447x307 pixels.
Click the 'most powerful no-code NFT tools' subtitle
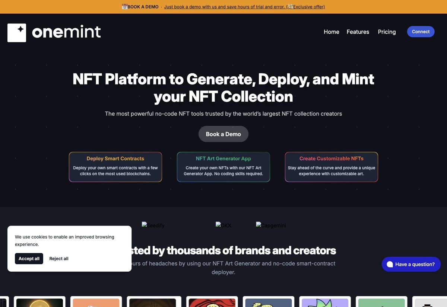click(x=223, y=113)
